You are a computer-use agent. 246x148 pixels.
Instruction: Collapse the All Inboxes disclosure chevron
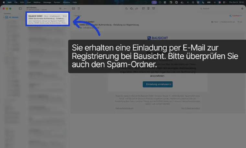4,17
